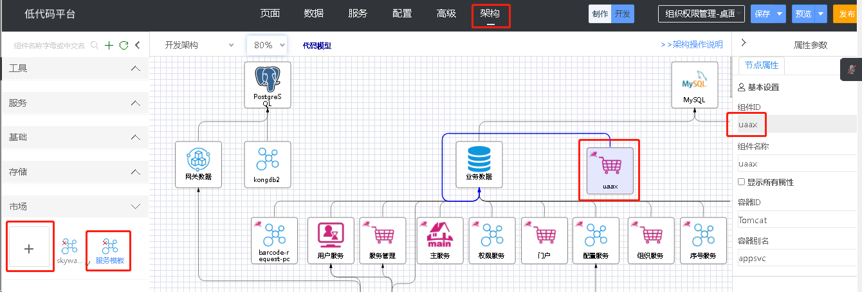Click the muted microphone icon
This screenshot has height=292, width=862.
pyautogui.click(x=852, y=69)
